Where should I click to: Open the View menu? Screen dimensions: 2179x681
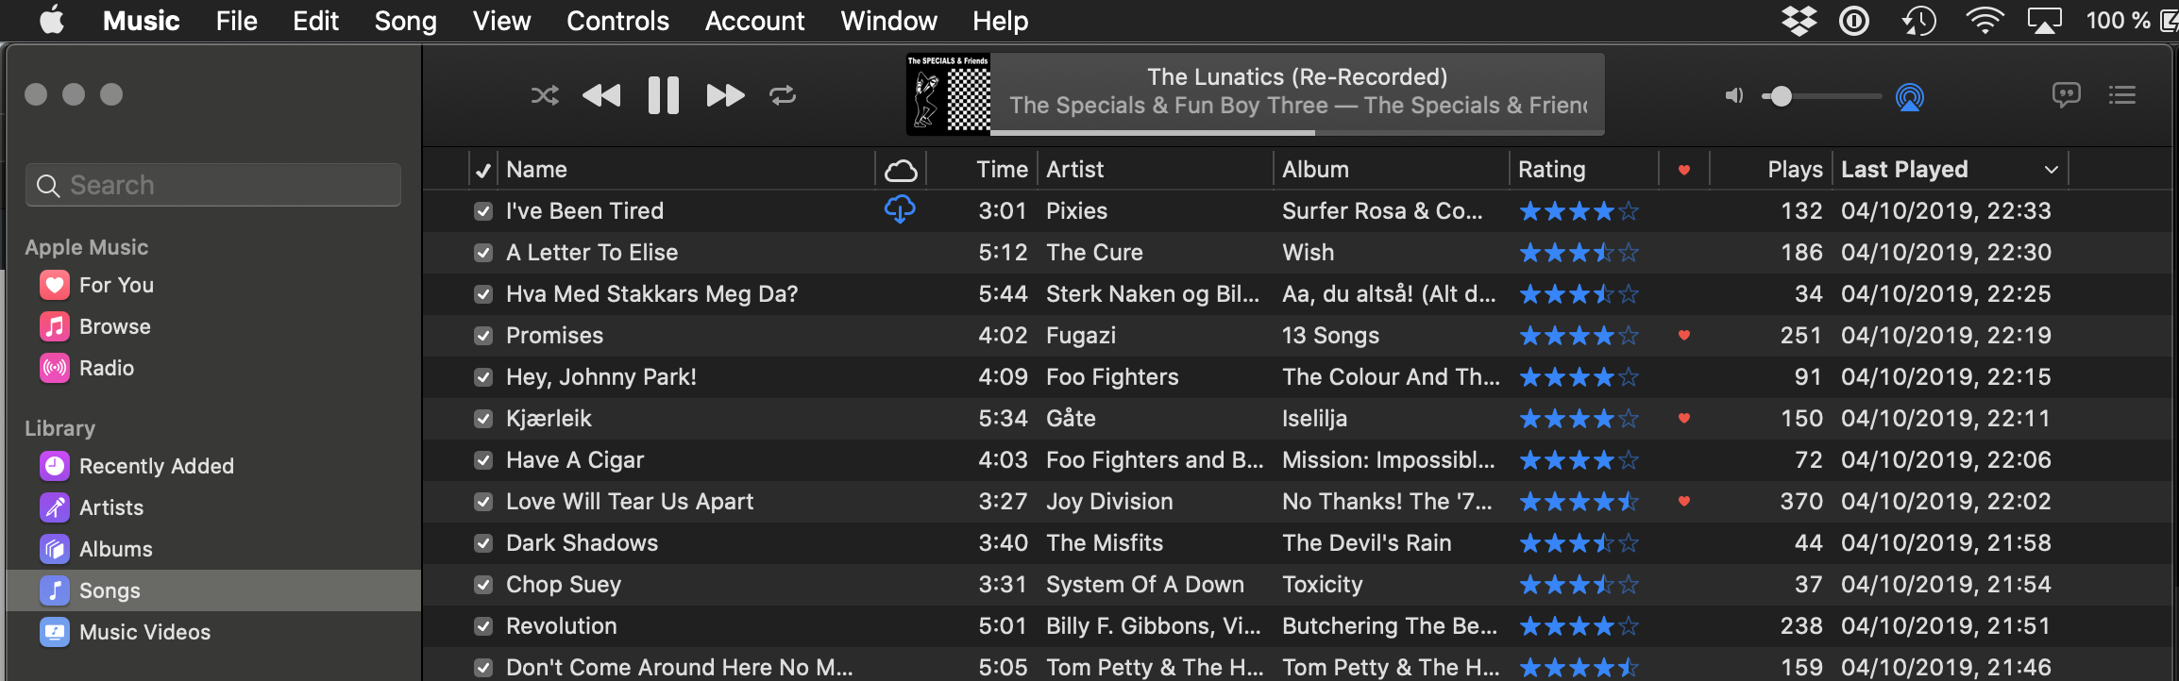pyautogui.click(x=501, y=21)
